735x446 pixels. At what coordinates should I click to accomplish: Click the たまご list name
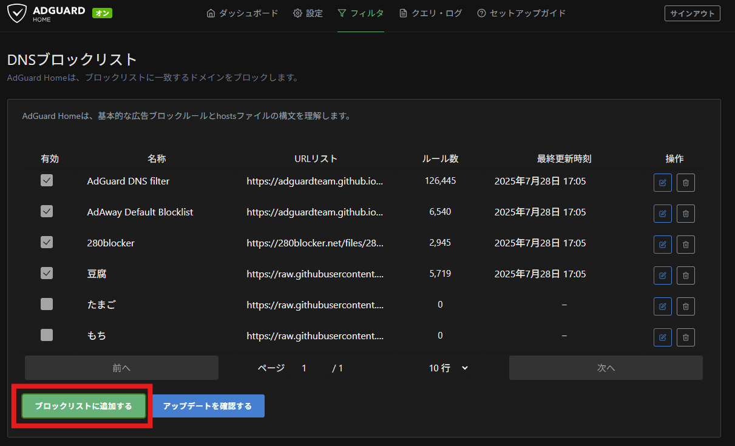tap(101, 305)
